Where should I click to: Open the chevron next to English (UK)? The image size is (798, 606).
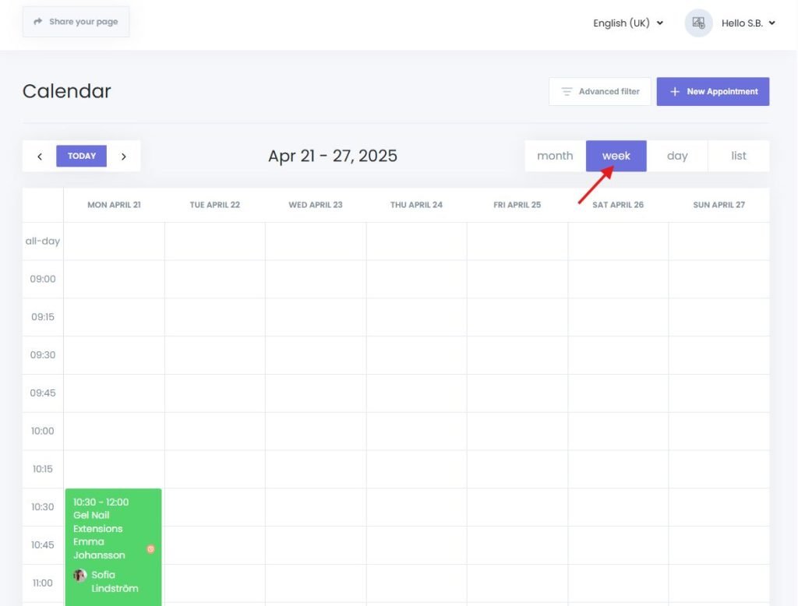click(659, 23)
